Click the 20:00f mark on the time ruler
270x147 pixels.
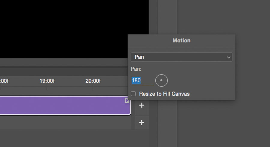(x=93, y=81)
